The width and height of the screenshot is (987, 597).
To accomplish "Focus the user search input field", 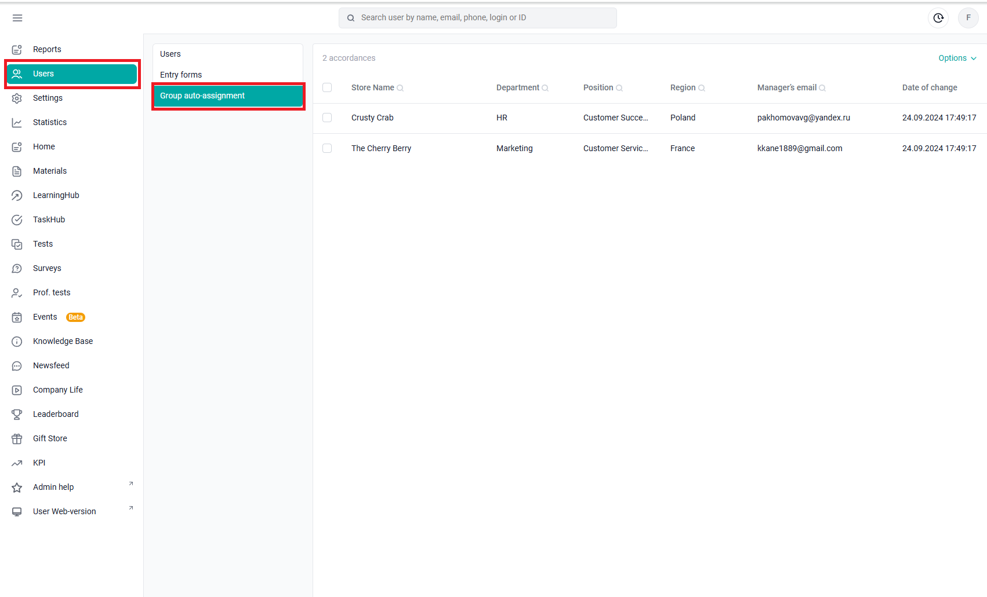I will pos(478,18).
